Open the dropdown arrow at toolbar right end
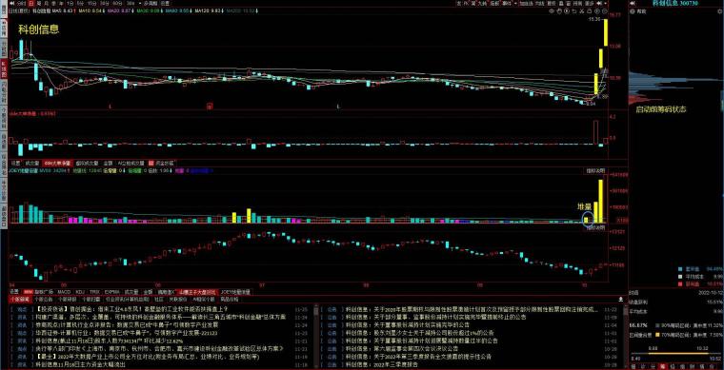Image resolution: width=724 pixels, height=370 pixels. click(605, 3)
